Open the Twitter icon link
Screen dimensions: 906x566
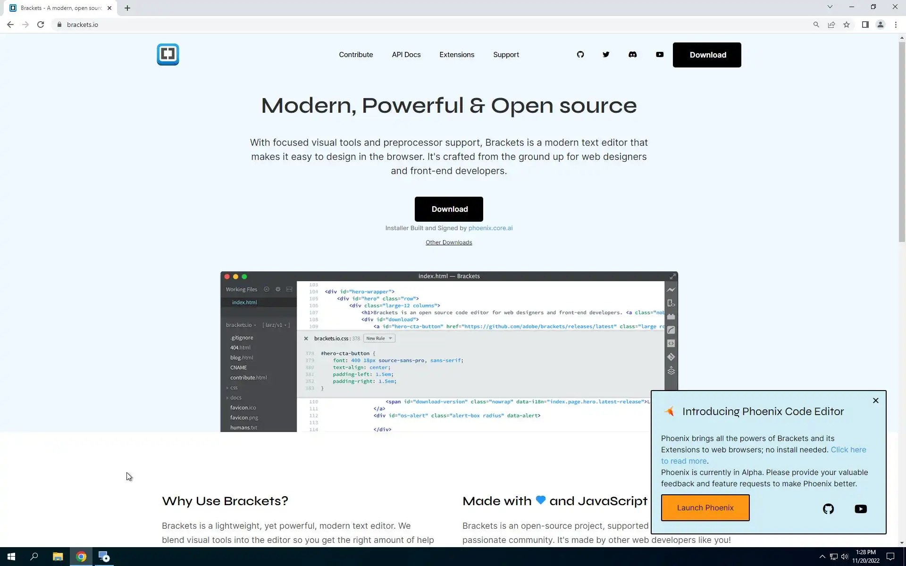click(605, 54)
